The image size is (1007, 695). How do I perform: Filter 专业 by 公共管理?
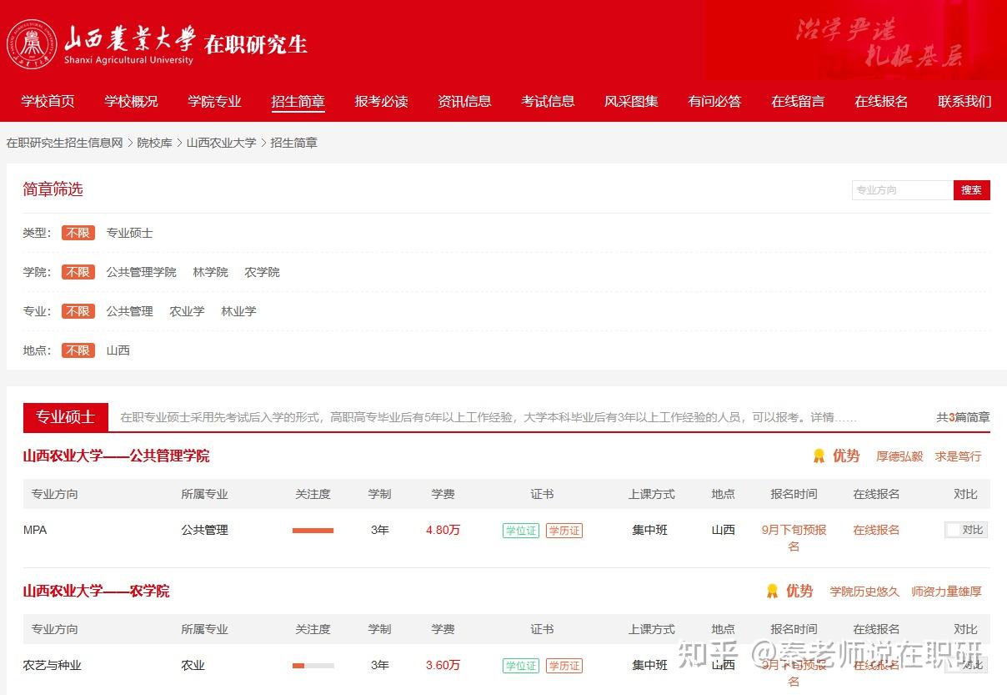(129, 311)
